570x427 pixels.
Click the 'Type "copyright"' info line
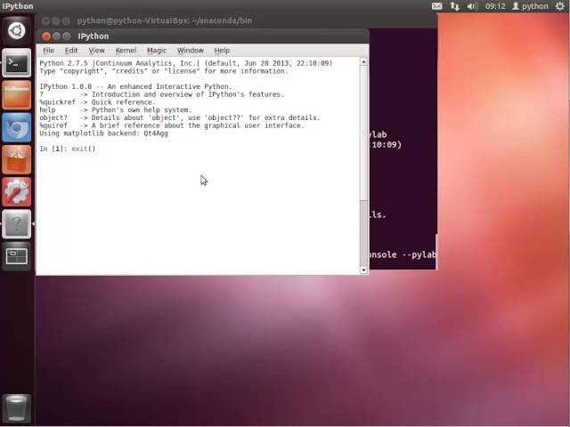[x=164, y=71]
